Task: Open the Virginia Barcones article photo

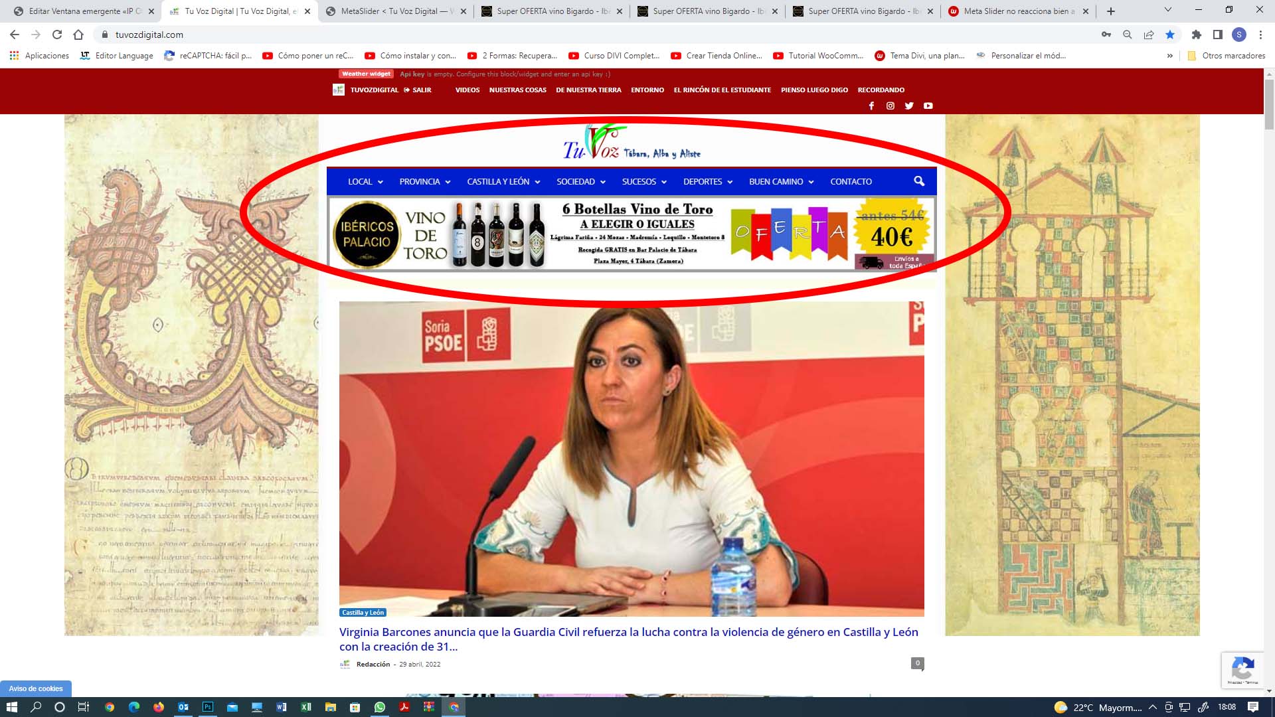Action: (x=632, y=459)
